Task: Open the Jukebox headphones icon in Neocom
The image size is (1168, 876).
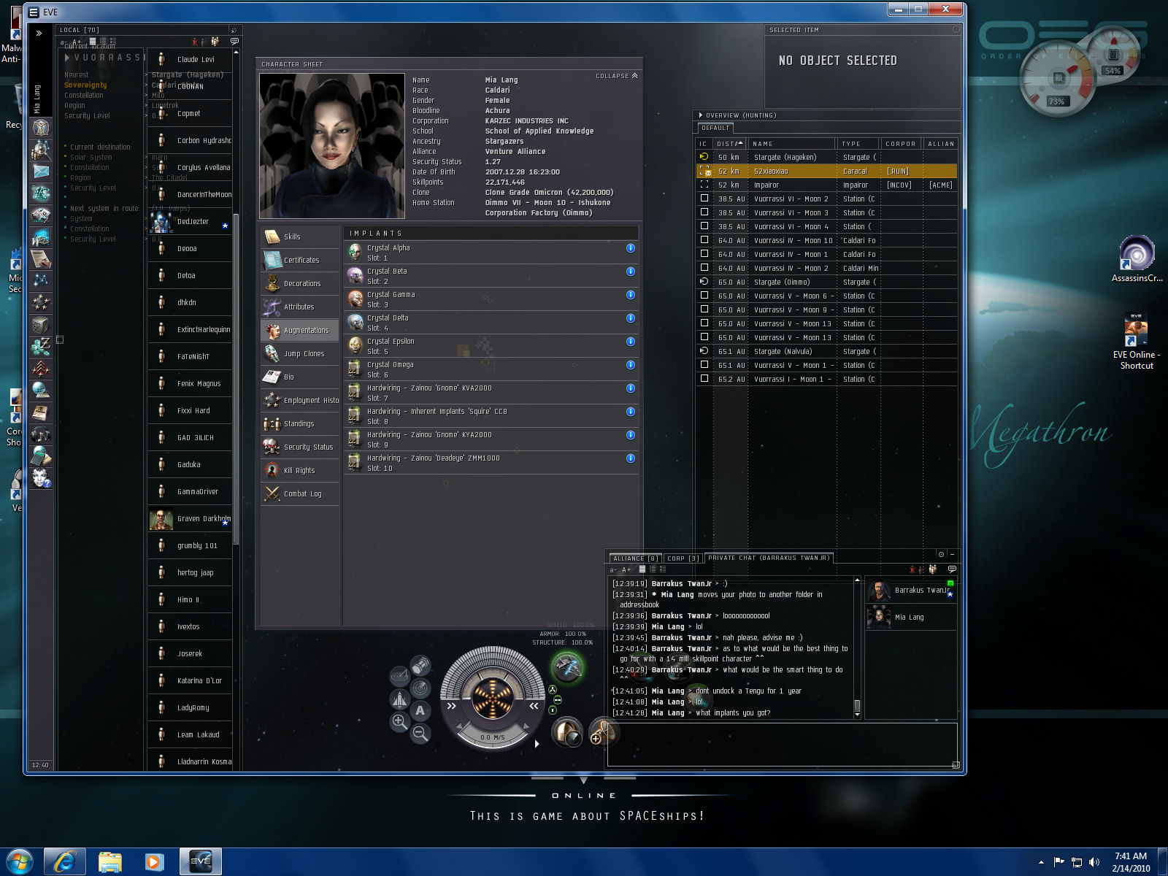Action: 41,434
